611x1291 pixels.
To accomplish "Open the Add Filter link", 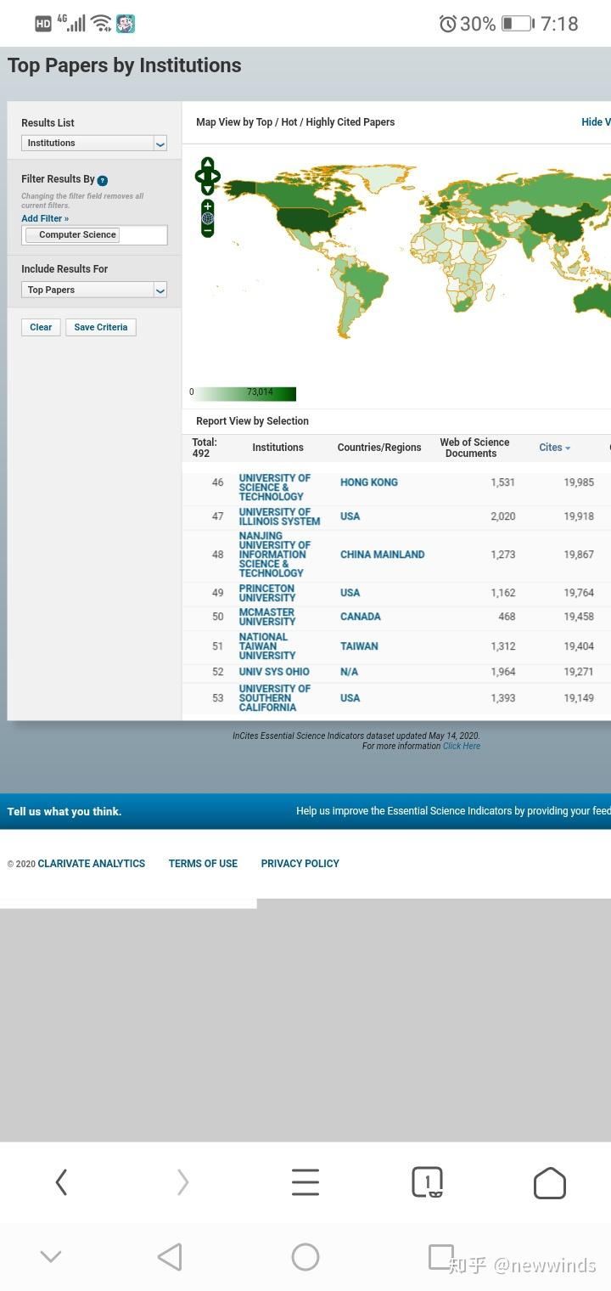I will (45, 218).
